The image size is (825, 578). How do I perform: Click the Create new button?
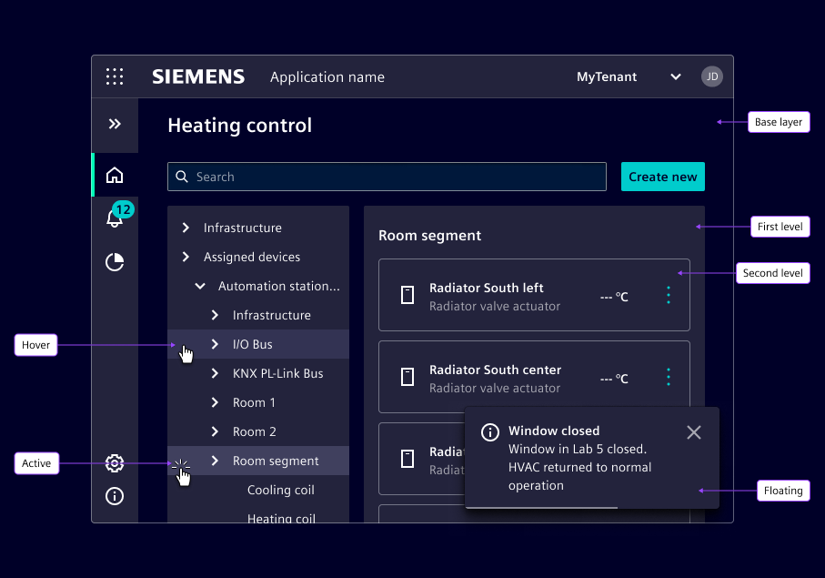pos(662,177)
